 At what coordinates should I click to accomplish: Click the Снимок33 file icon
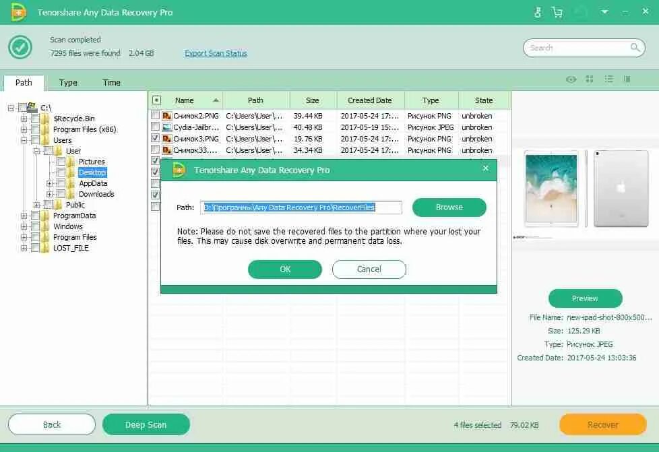(x=167, y=150)
